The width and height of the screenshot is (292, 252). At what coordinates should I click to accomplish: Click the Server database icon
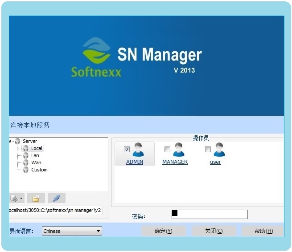point(17,141)
